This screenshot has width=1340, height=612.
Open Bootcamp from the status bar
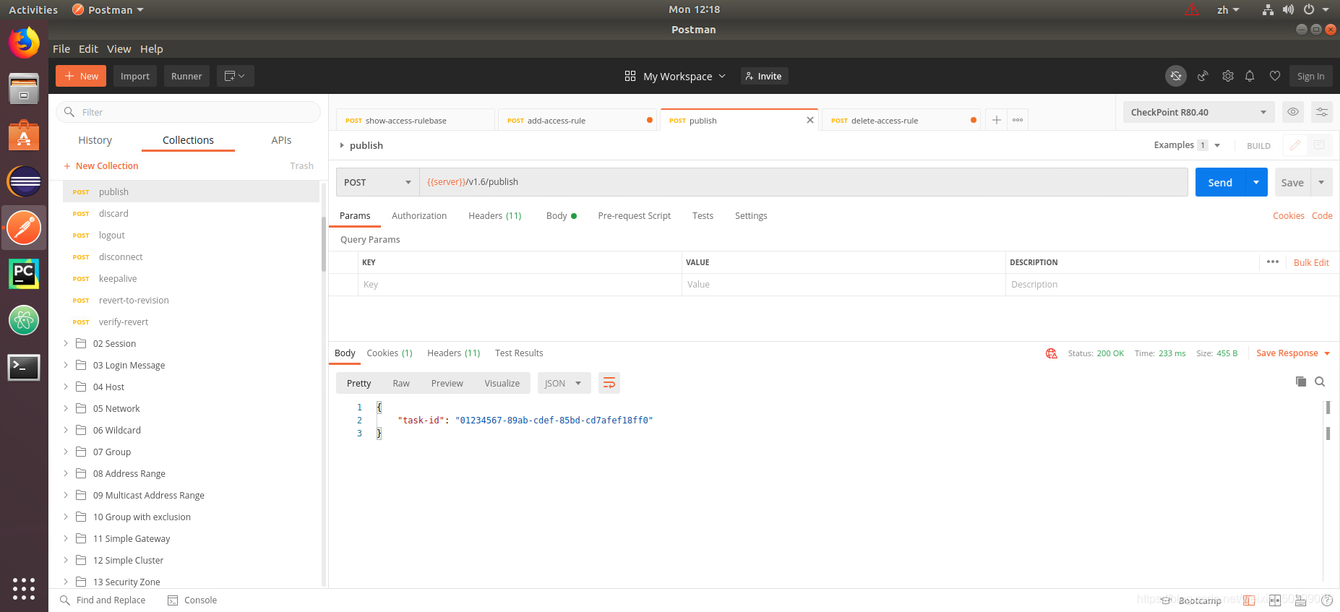[1191, 600]
